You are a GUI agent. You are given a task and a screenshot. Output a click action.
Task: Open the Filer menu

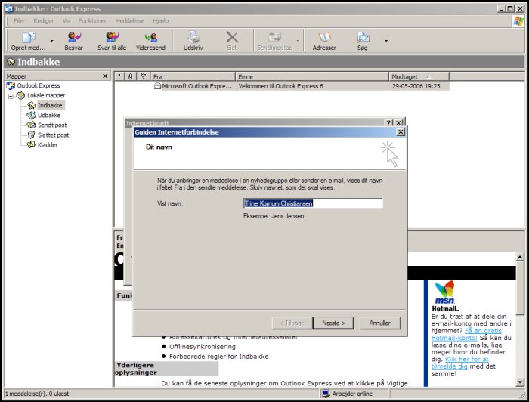pos(19,21)
